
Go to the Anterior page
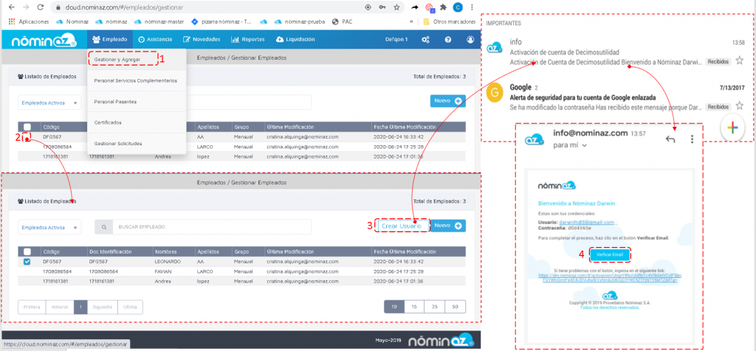(x=60, y=307)
